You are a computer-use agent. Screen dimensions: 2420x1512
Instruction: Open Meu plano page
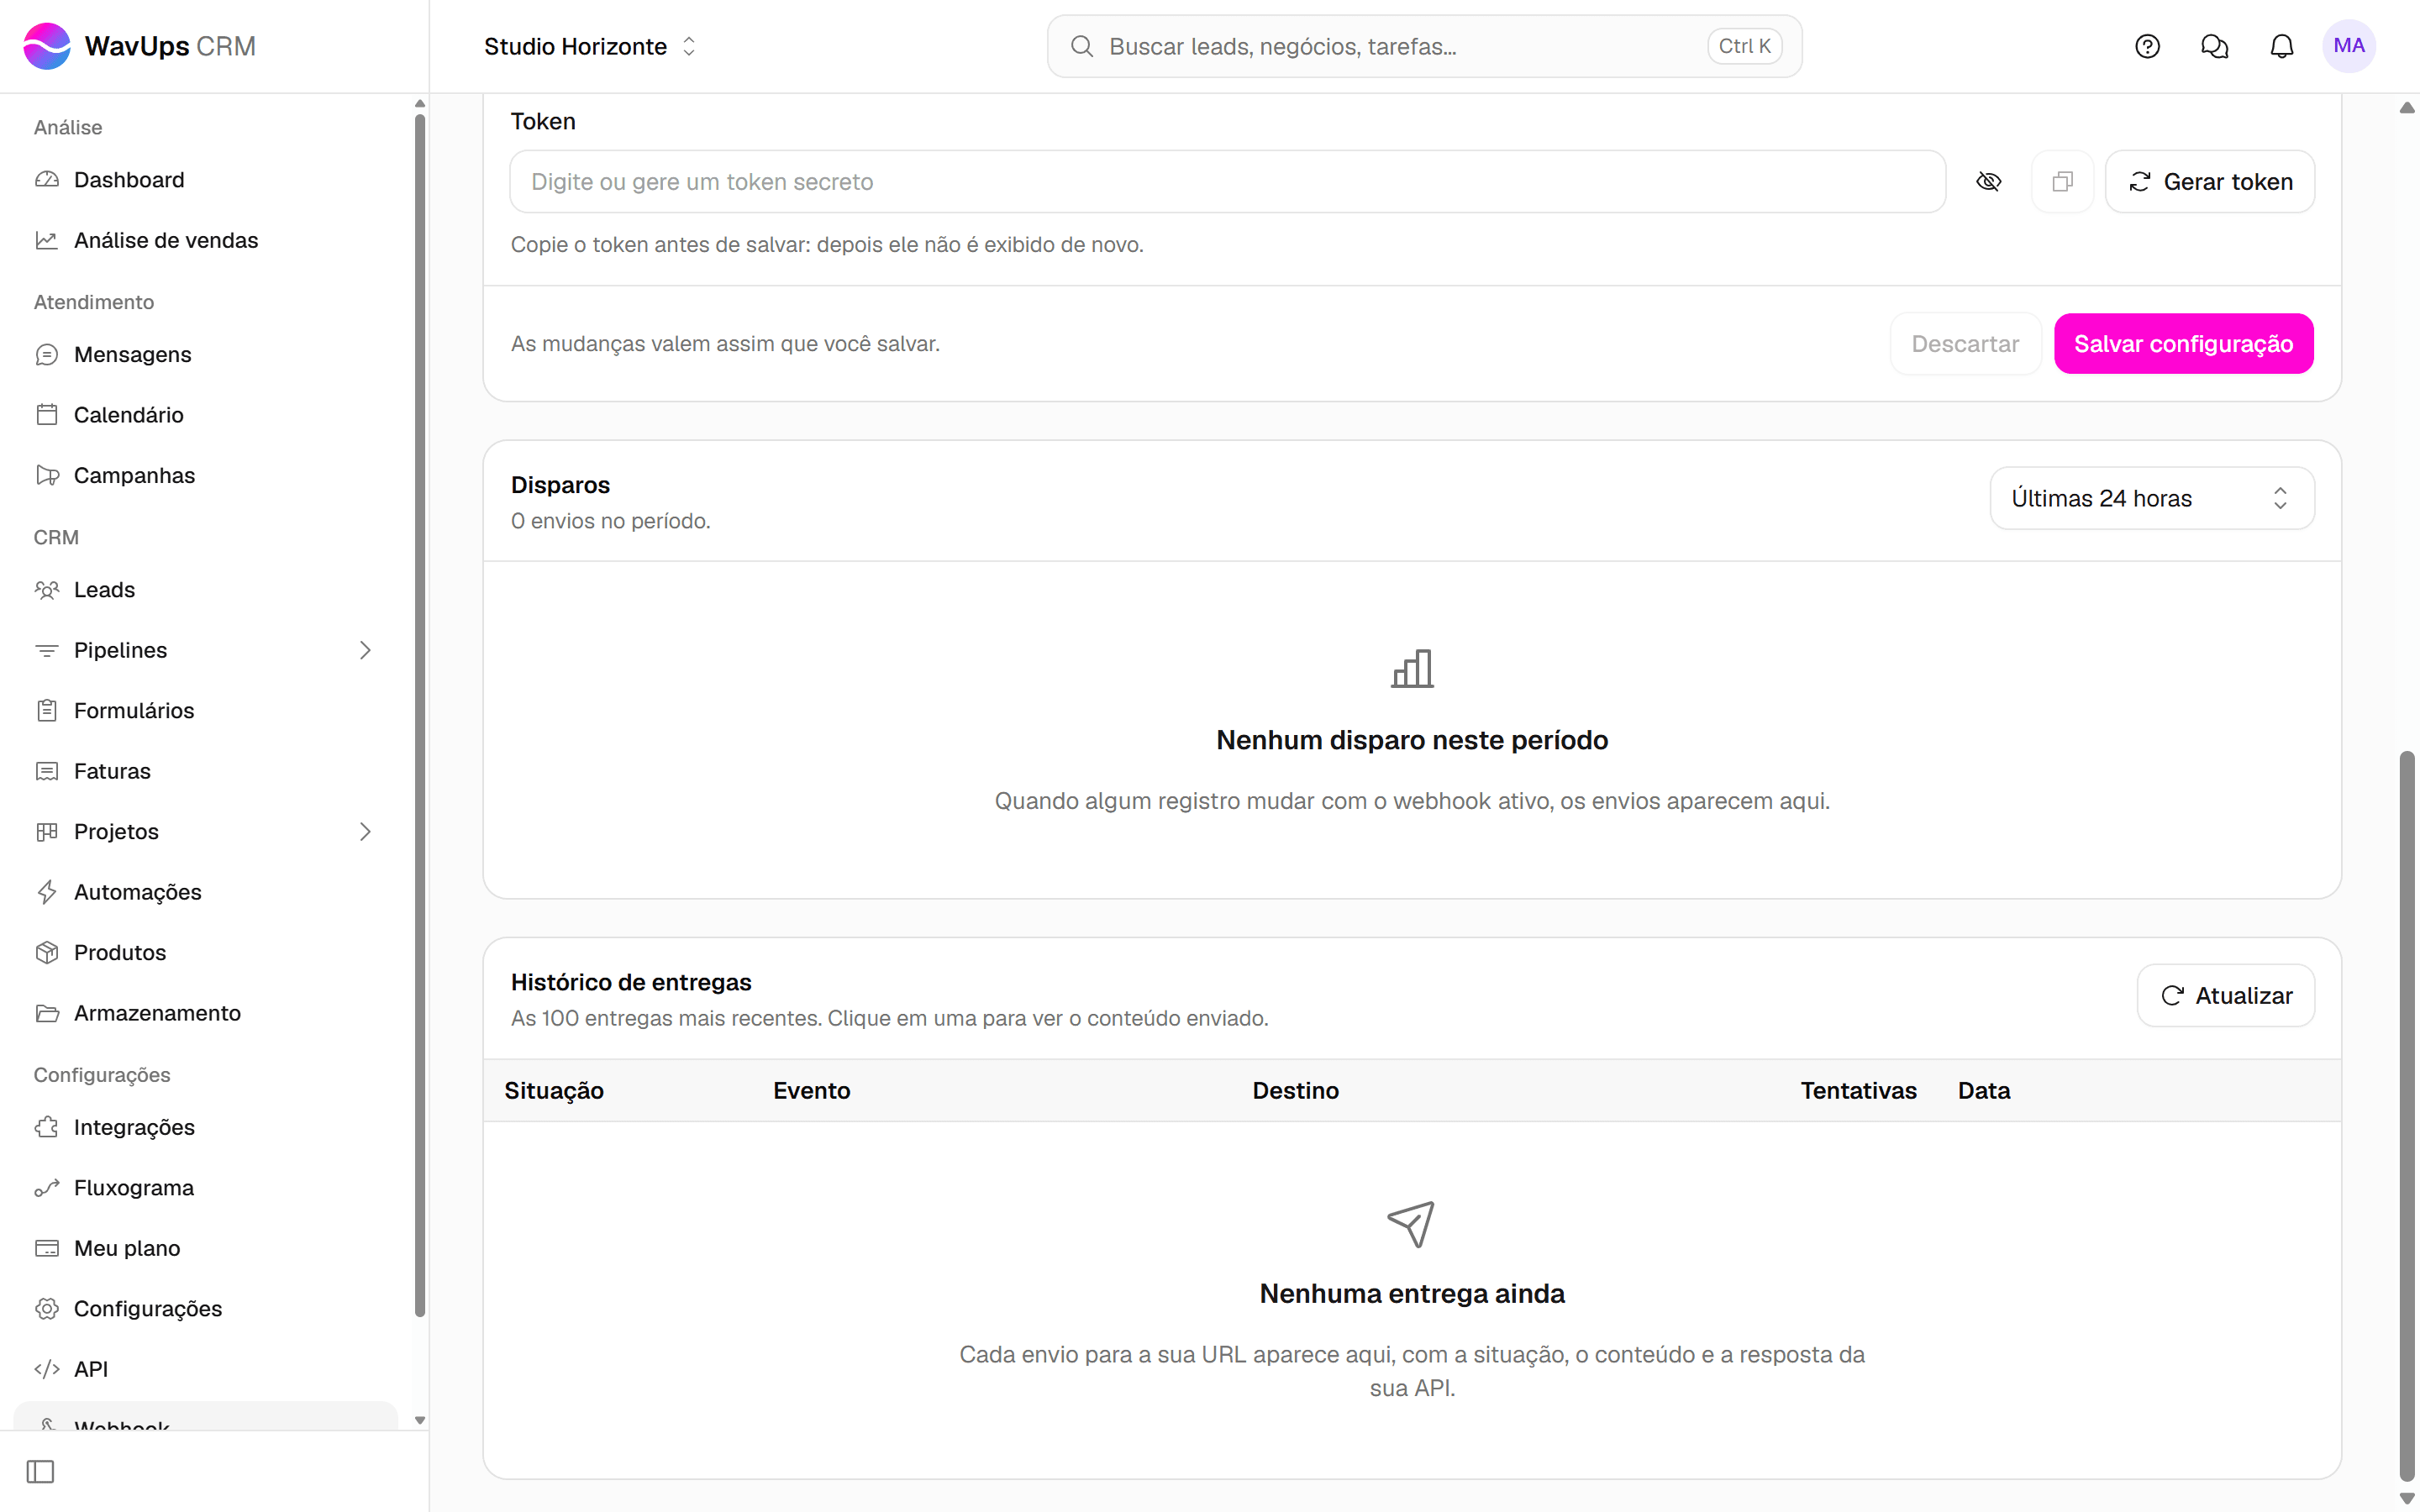(x=206, y=1248)
